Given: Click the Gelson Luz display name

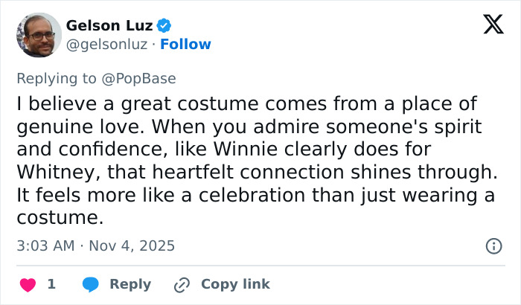Looking at the screenshot, I should coord(109,25).
